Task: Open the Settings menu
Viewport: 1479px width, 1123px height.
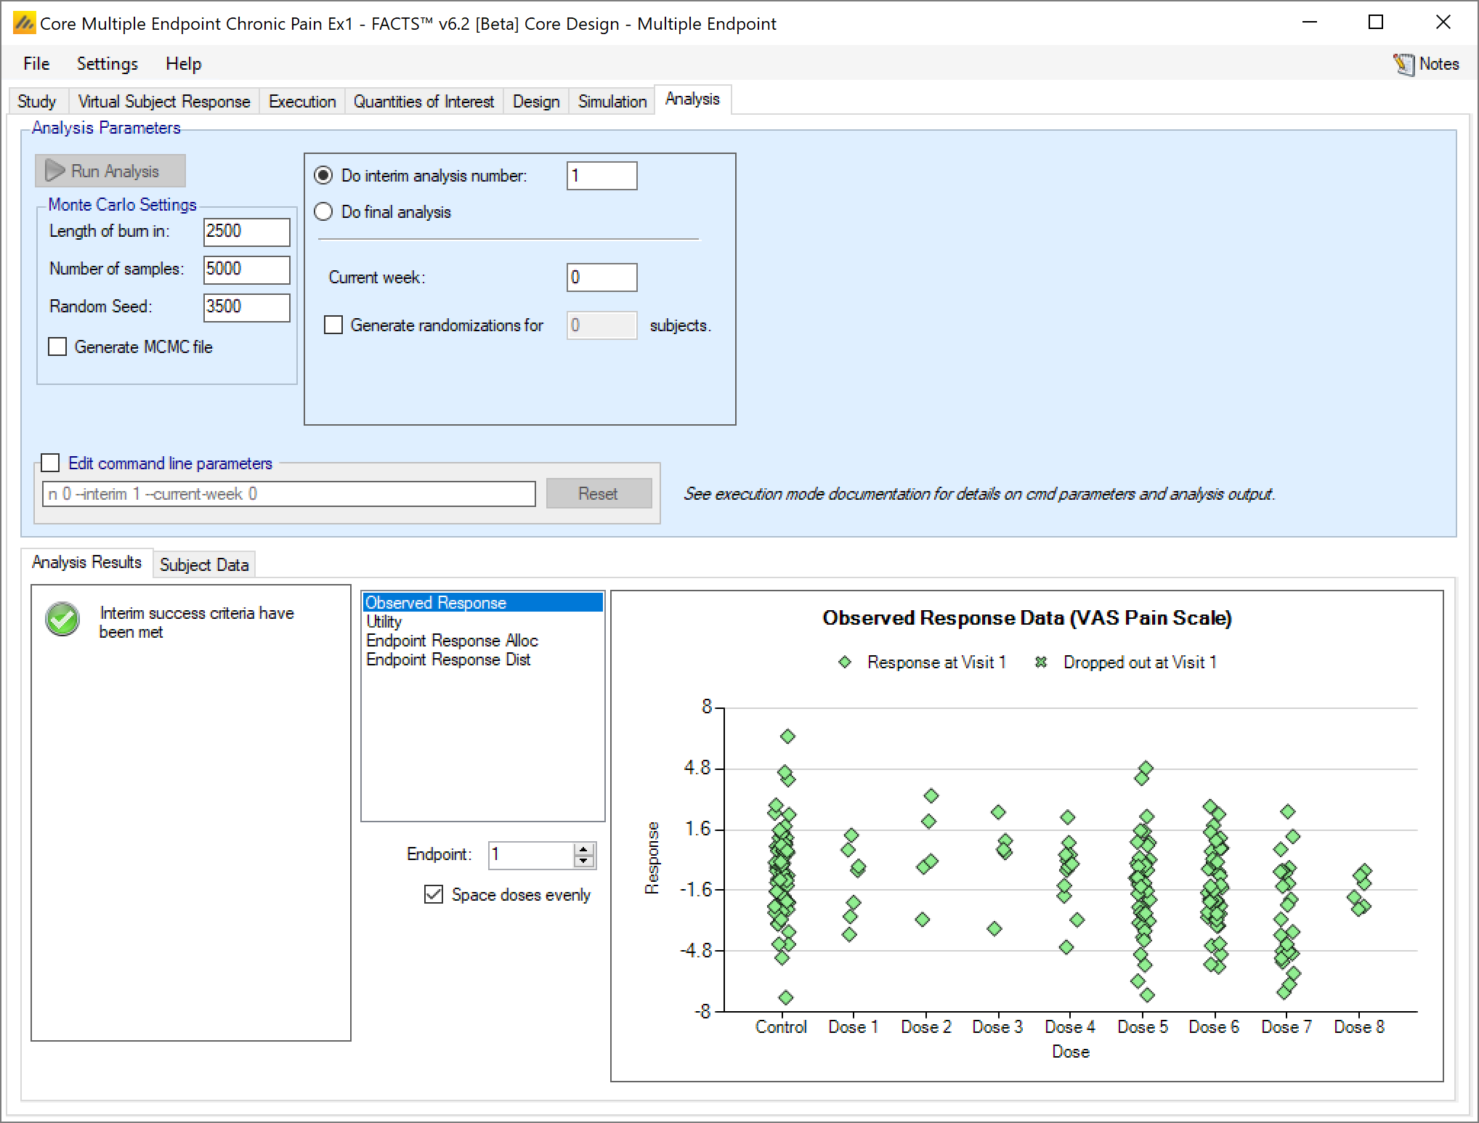Action: [107, 64]
